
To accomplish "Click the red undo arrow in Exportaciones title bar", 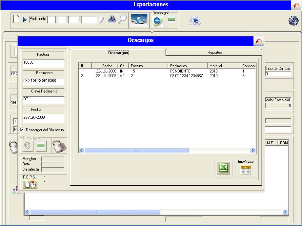I will coord(296,6).
